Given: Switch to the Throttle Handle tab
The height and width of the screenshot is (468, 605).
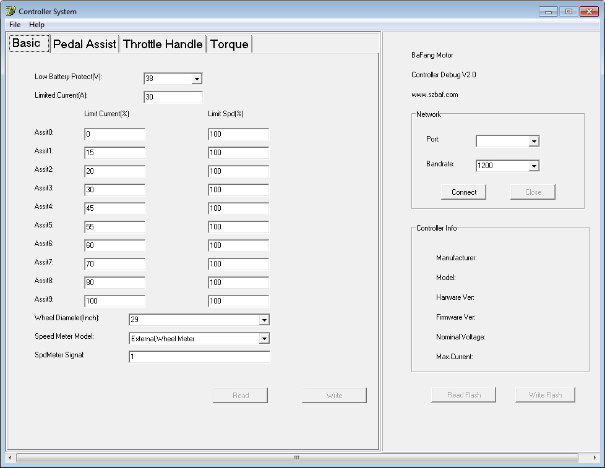Looking at the screenshot, I should (x=163, y=44).
